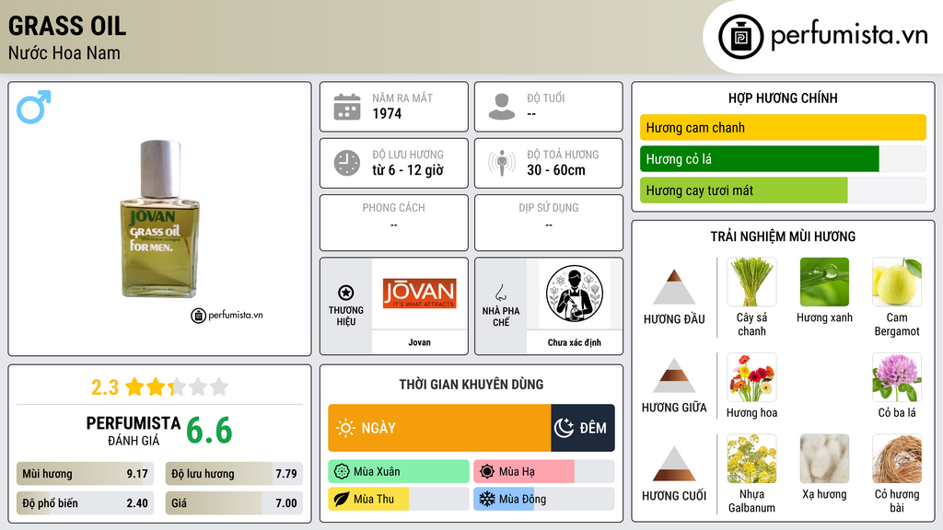Click the Nước Hoa Nam subtitle

[64, 52]
